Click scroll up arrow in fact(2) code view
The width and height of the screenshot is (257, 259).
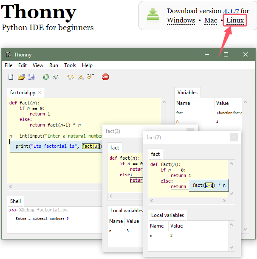tap(232, 164)
